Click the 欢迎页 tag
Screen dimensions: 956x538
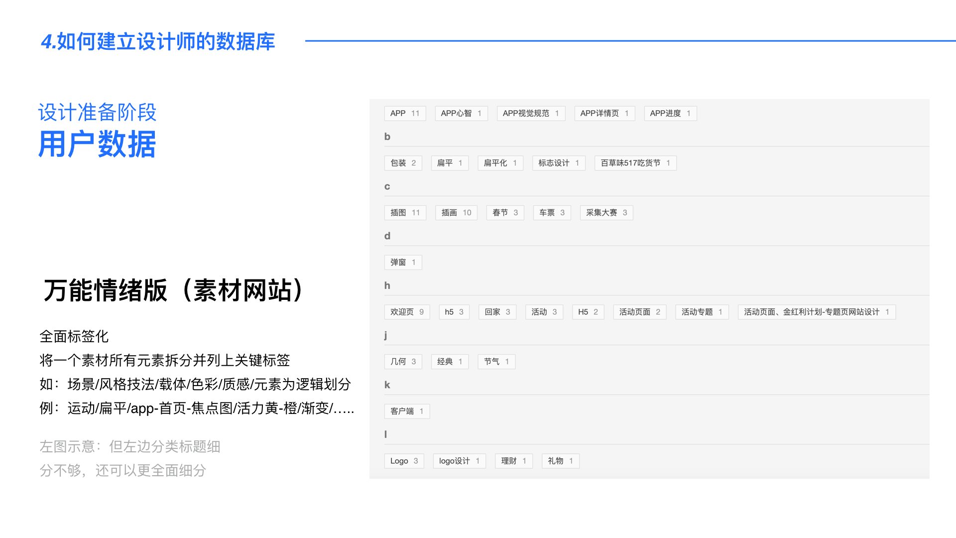point(407,312)
